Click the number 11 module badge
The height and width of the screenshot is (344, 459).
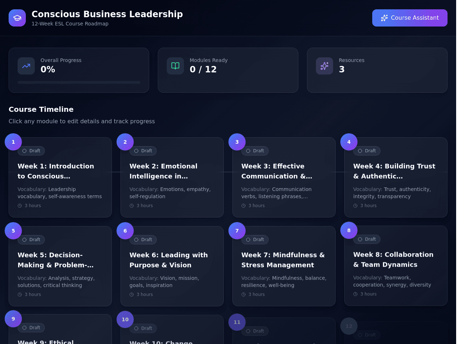coord(237,322)
